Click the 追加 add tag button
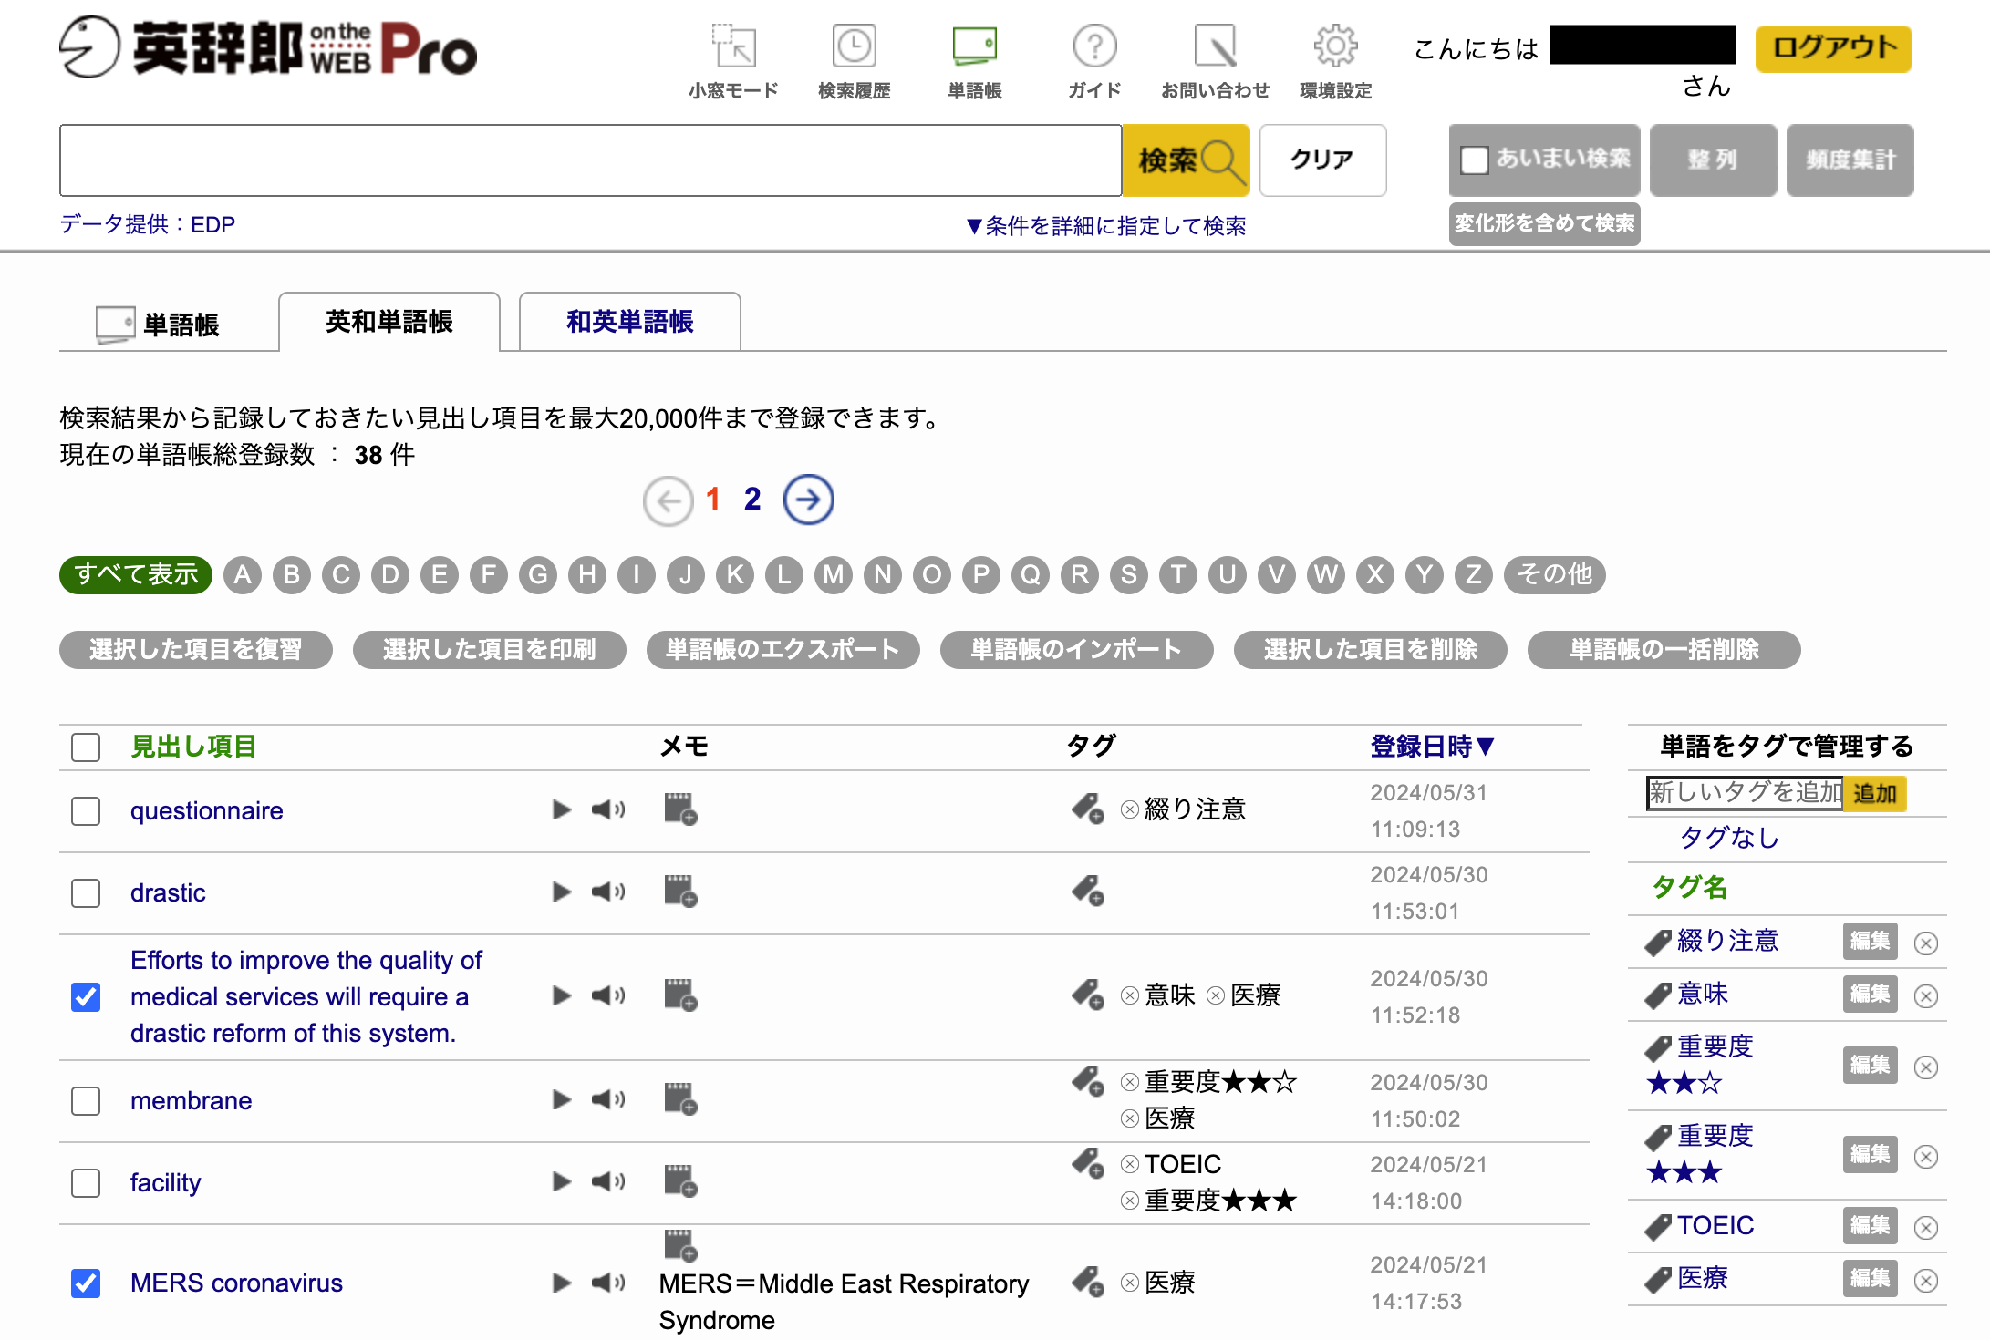The image size is (1990, 1340). [1875, 793]
